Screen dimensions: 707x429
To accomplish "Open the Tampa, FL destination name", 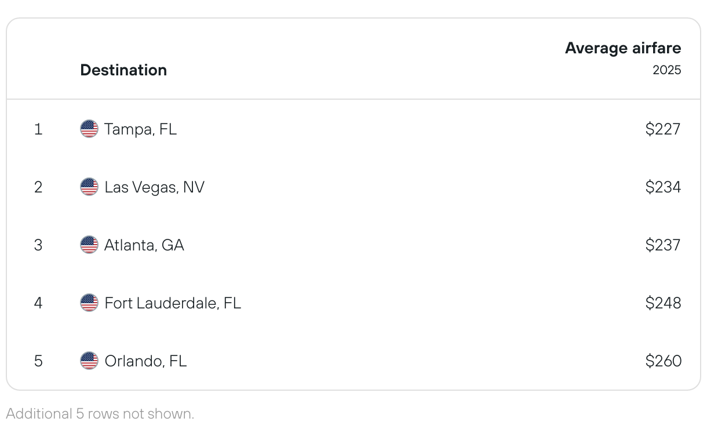I will tap(140, 129).
